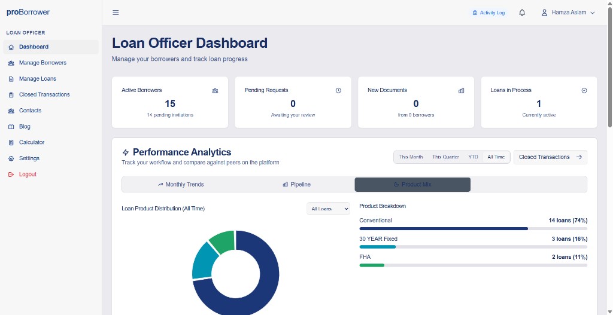The image size is (613, 315).
Task: Click the 30 YEAR Fixed progress bar
Action: click(473, 247)
